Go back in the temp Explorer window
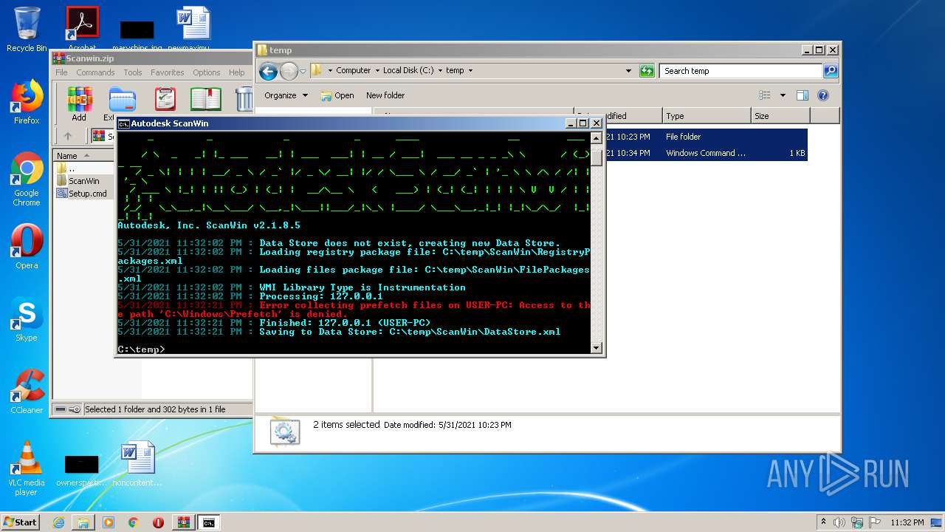 point(268,71)
